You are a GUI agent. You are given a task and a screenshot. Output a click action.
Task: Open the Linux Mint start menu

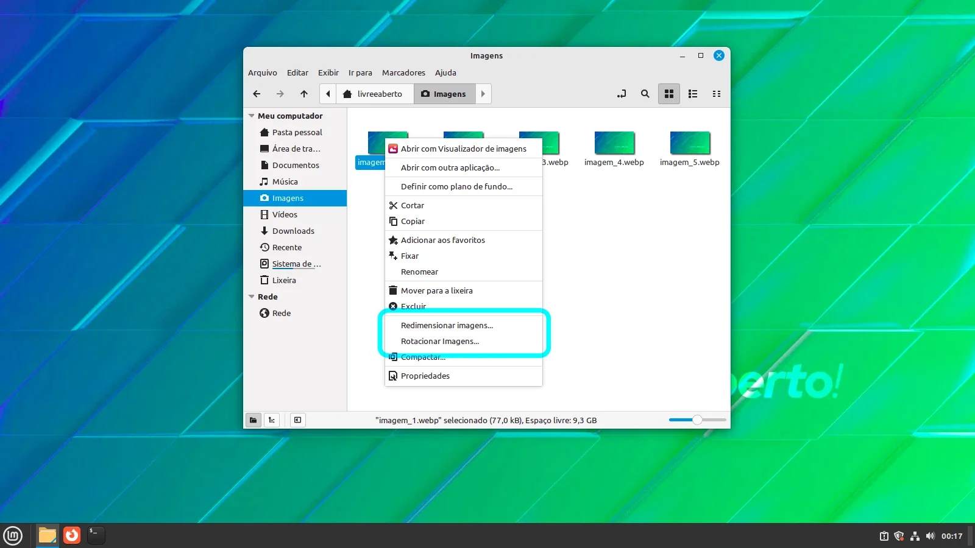click(x=13, y=536)
